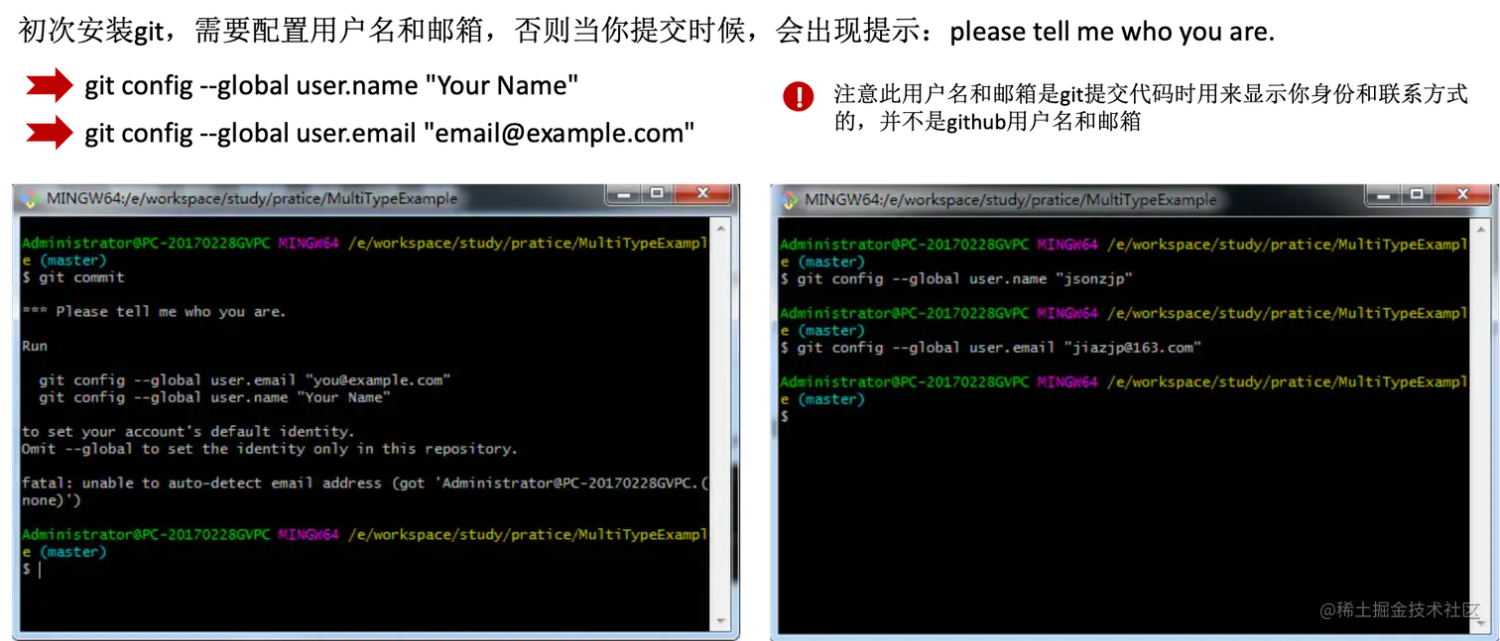
Task: Close the terminal window showing git commit
Action: pos(702,194)
